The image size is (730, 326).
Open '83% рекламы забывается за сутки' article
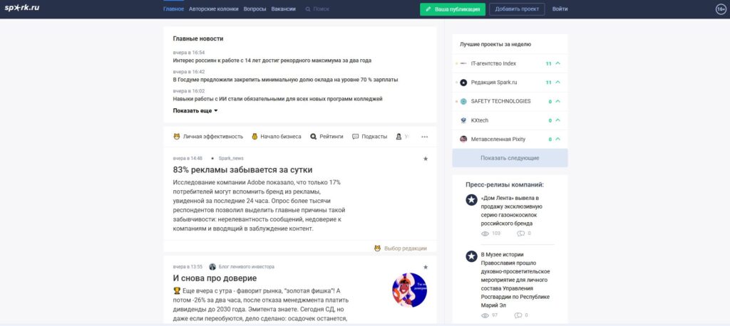click(242, 169)
